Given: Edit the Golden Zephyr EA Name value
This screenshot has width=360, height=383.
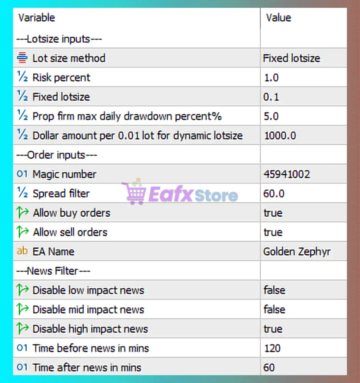Looking at the screenshot, I should [297, 251].
